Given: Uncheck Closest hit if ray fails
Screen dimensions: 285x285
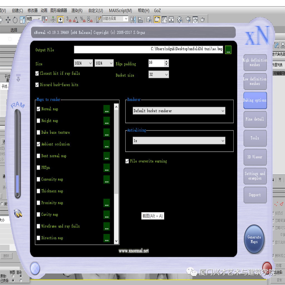Looking at the screenshot, I should click(x=37, y=73).
